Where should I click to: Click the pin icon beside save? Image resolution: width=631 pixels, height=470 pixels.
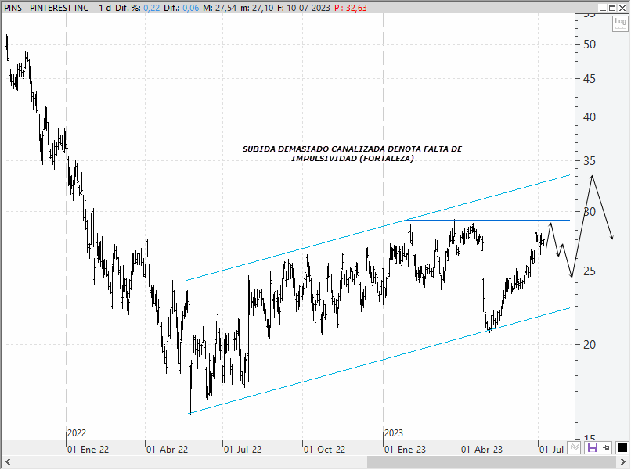click(x=607, y=447)
